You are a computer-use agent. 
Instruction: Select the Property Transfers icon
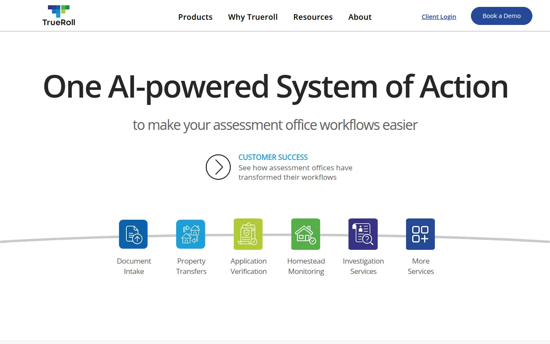(191, 234)
